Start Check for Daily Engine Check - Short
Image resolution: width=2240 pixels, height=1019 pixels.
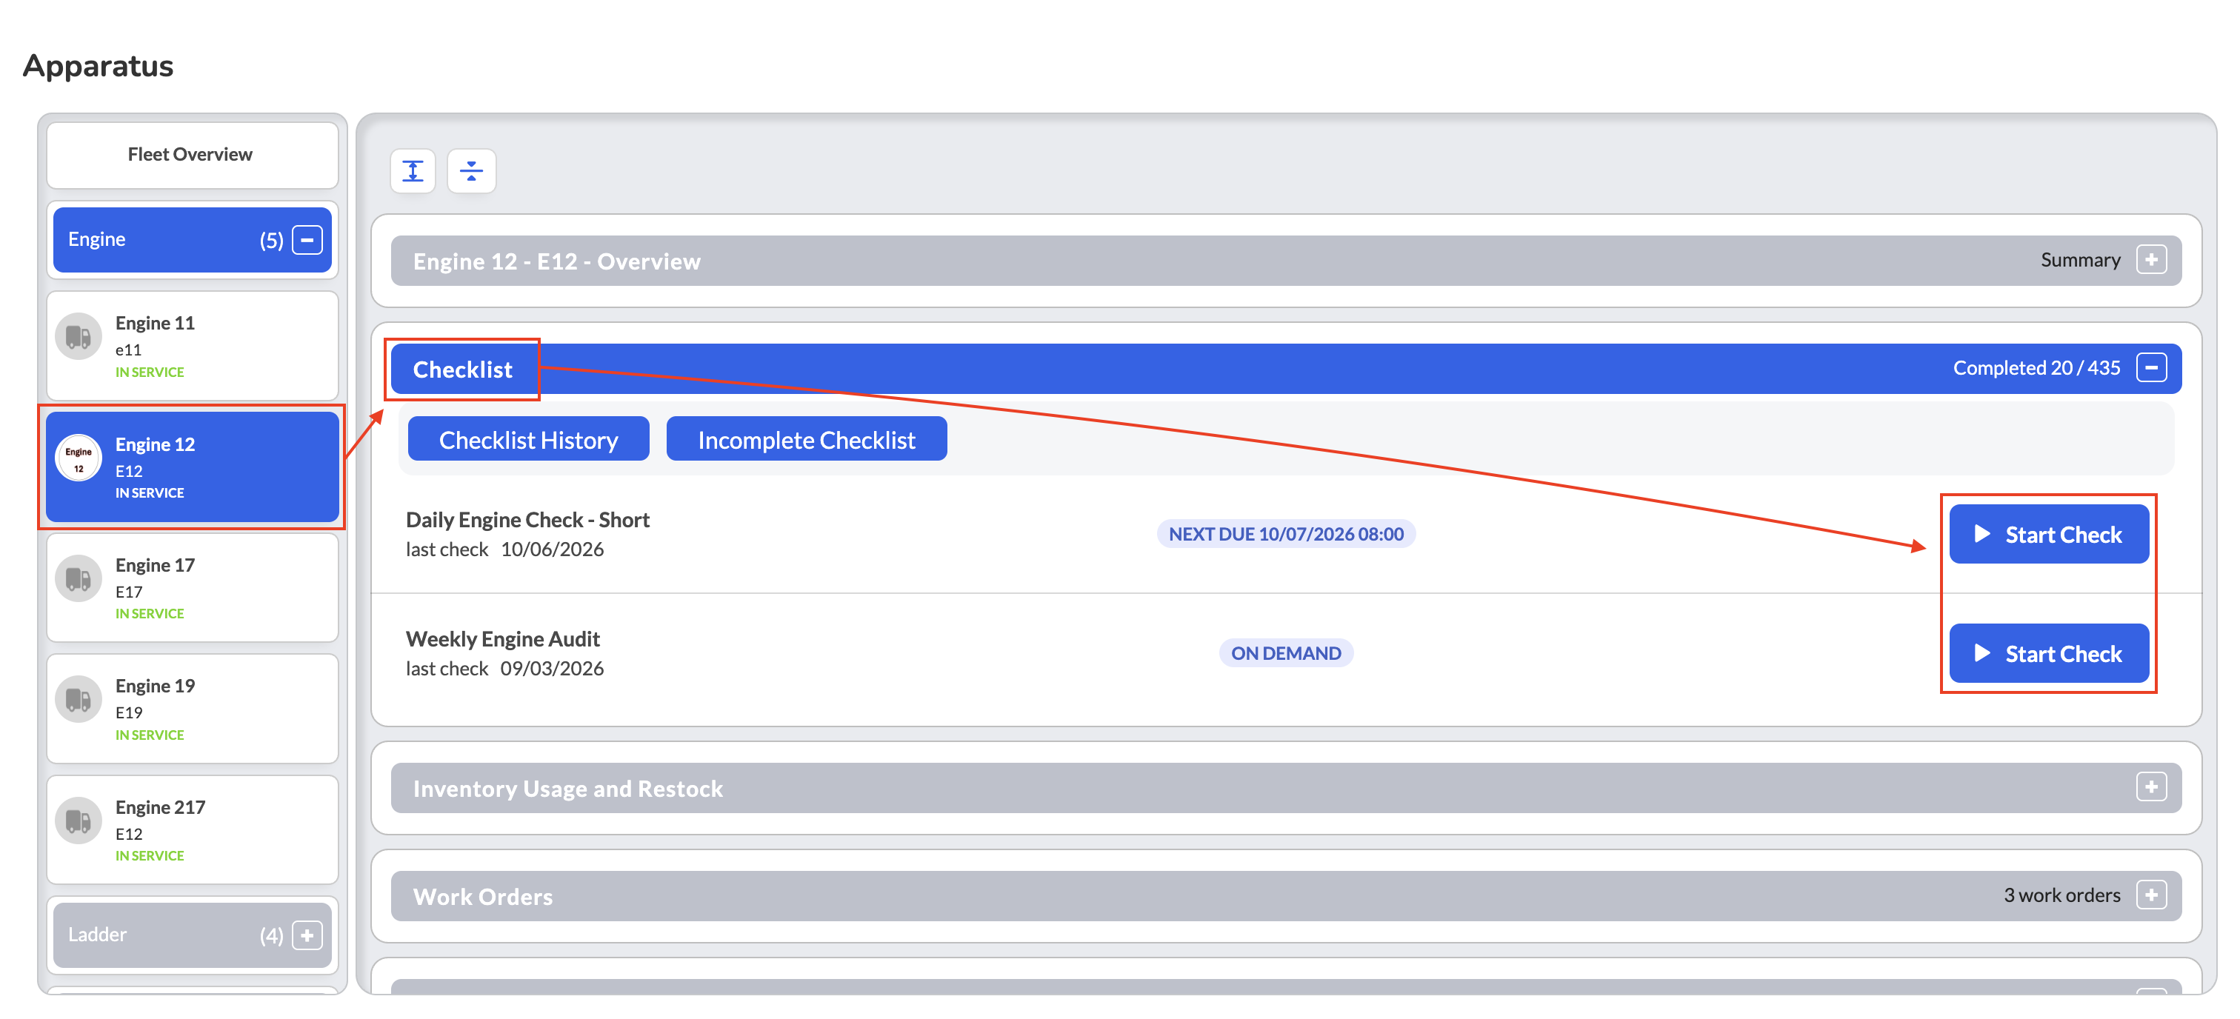coord(2049,534)
